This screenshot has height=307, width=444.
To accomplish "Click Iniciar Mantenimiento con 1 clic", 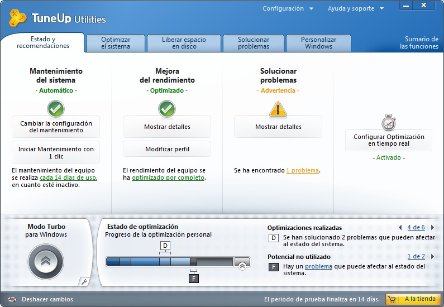I will click(x=56, y=152).
